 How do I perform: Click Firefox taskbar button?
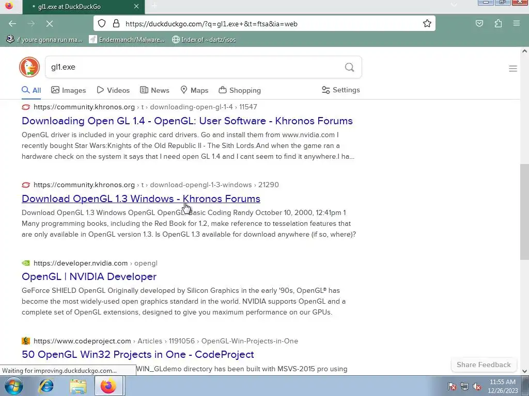pyautogui.click(x=108, y=386)
